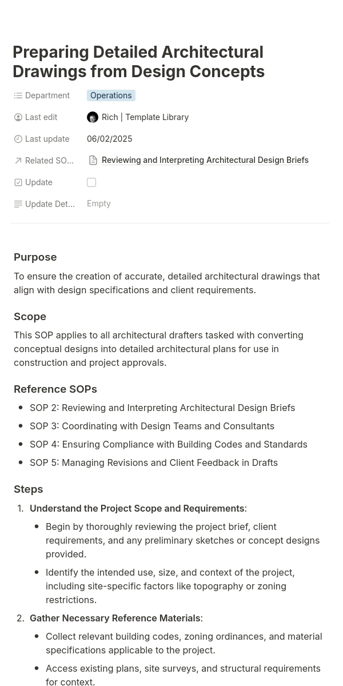Click the Last edit person icon
Image resolution: width=343 pixels, height=686 pixels.
tap(18, 117)
